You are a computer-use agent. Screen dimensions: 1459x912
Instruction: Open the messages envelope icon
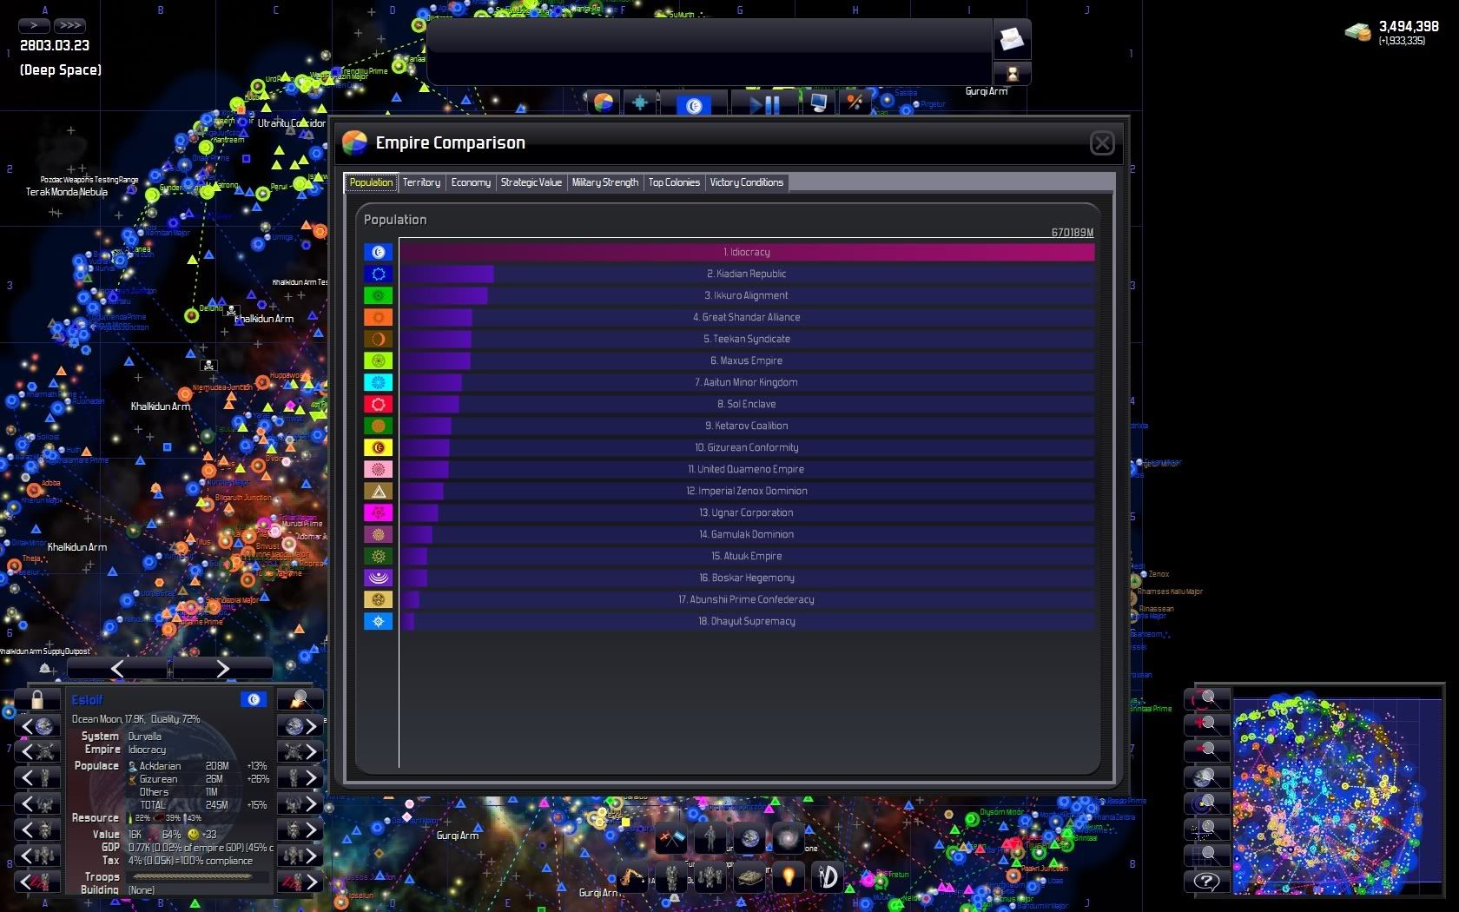click(x=1012, y=39)
